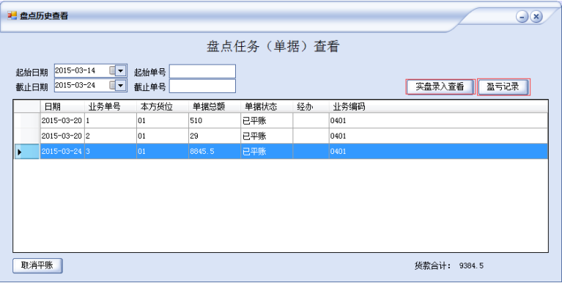Select total amount cell 510
Screen dimensions: 562x283
click(x=215, y=120)
